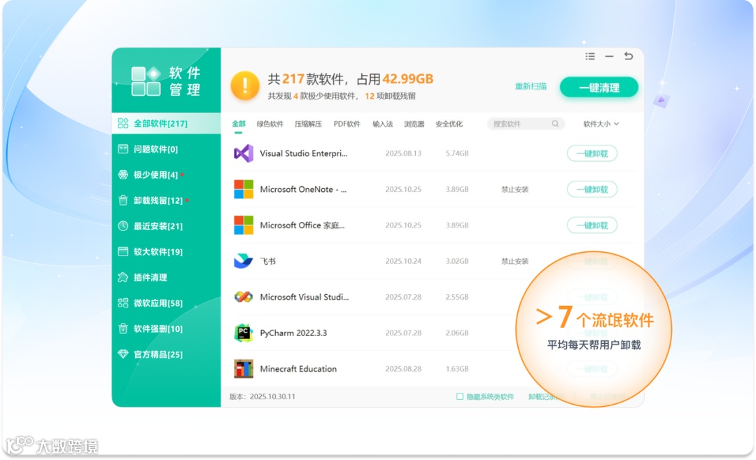Click the Microsoft Visual Studio colorful icon

244,297
